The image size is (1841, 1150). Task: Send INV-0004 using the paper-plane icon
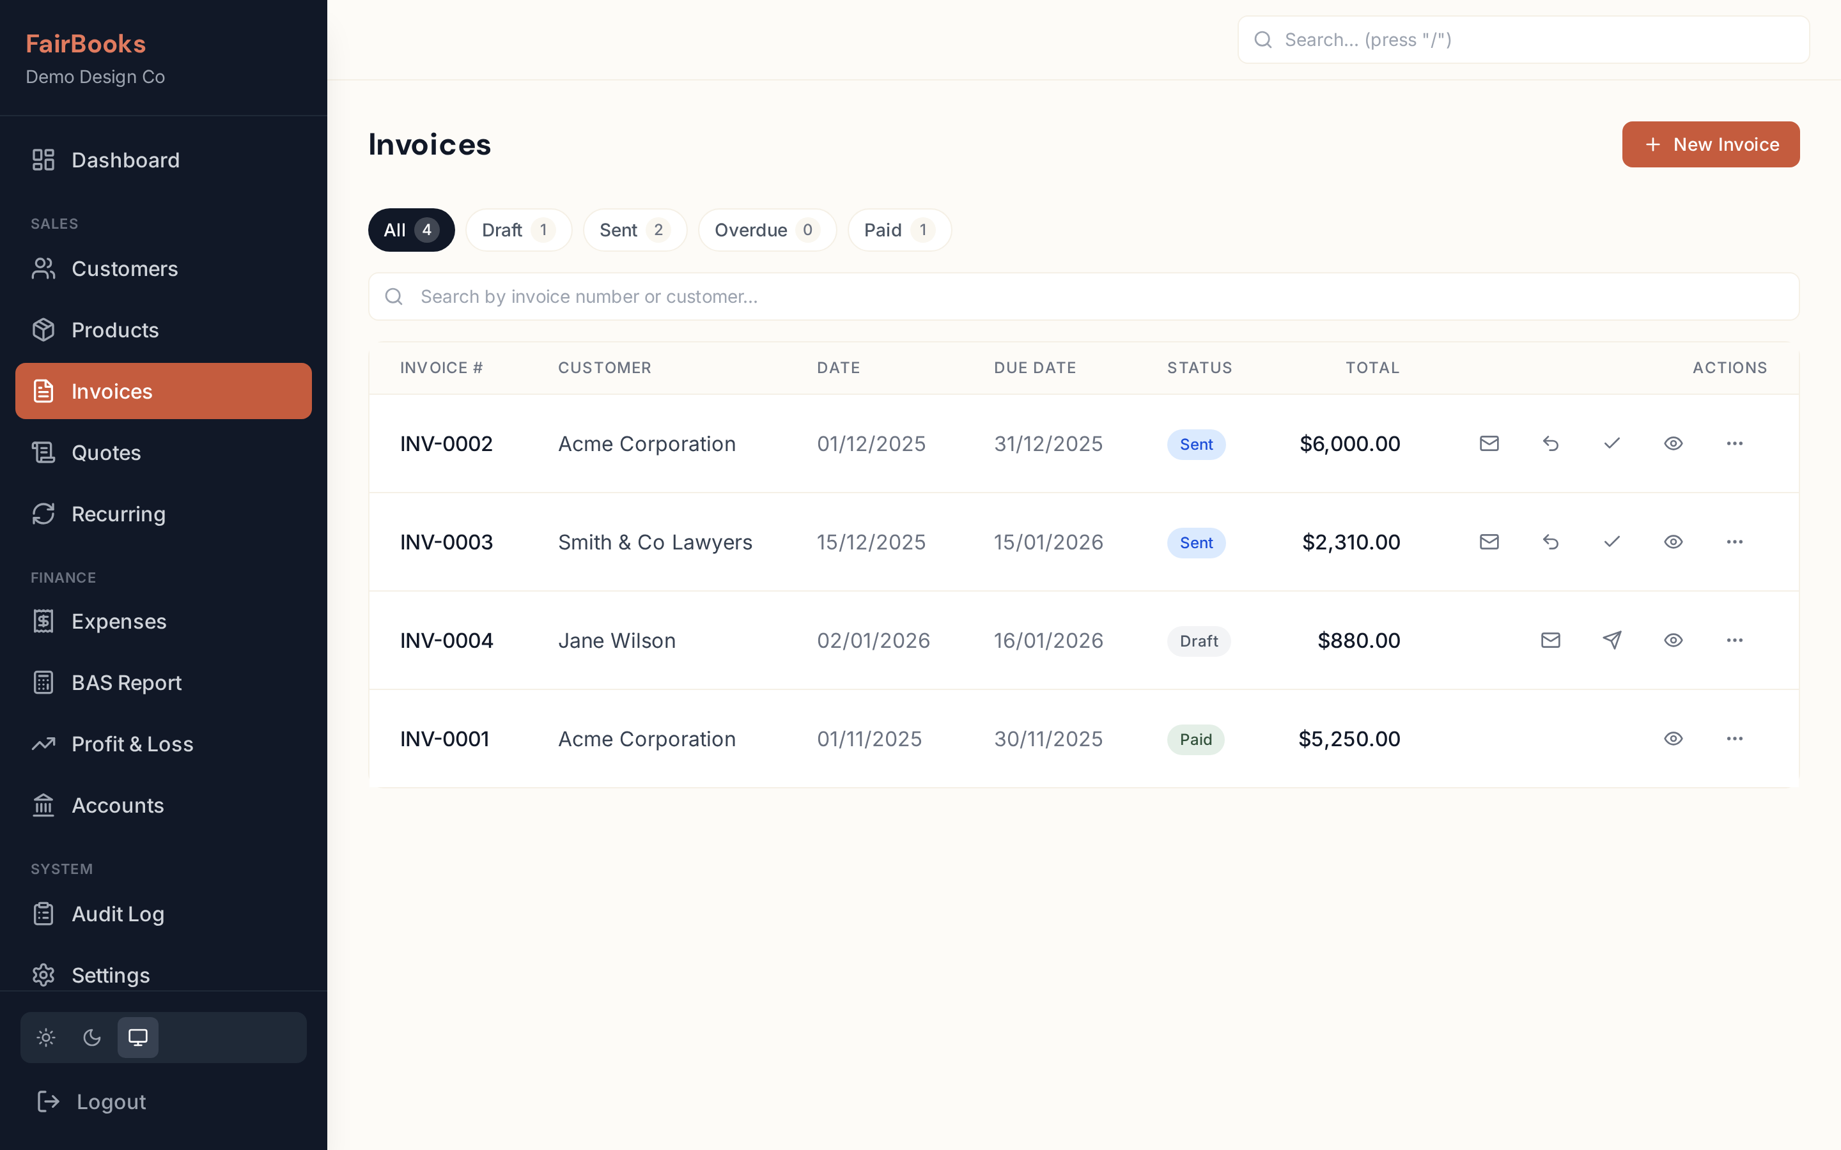(1612, 640)
